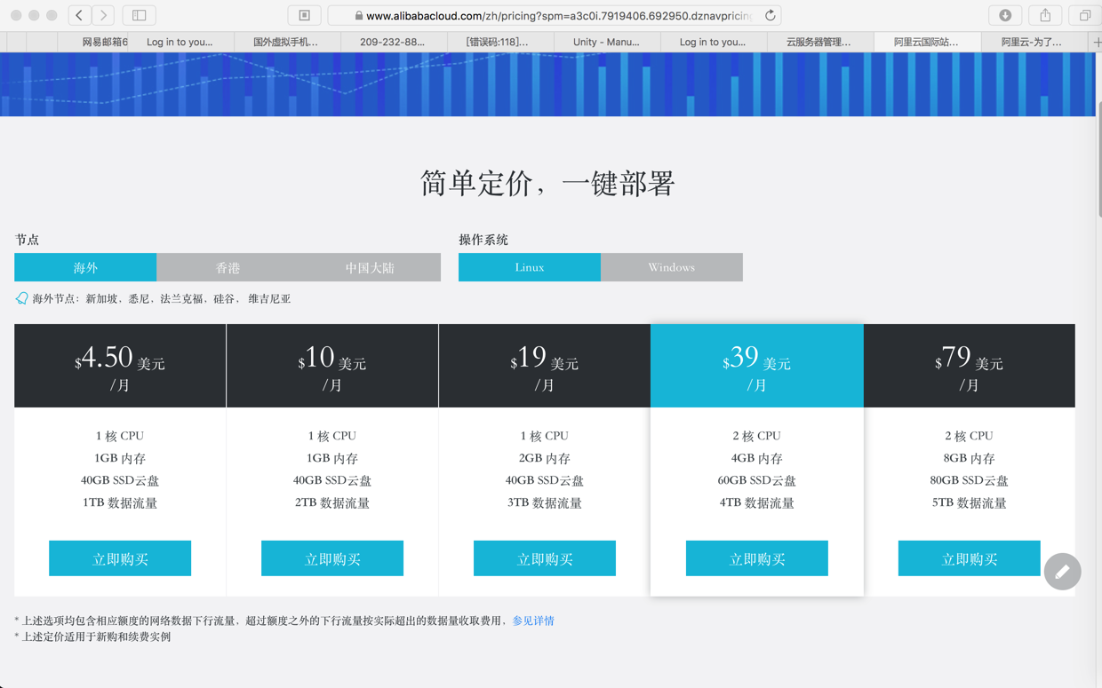Click 5TB 数据流量 in $79 plan
This screenshot has width=1102, height=688.
[970, 503]
